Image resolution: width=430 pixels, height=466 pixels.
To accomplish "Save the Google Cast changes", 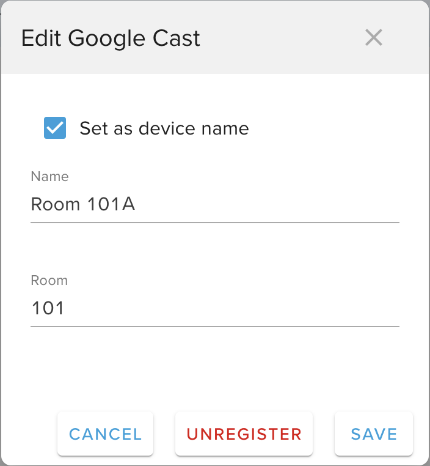I will pos(374,434).
